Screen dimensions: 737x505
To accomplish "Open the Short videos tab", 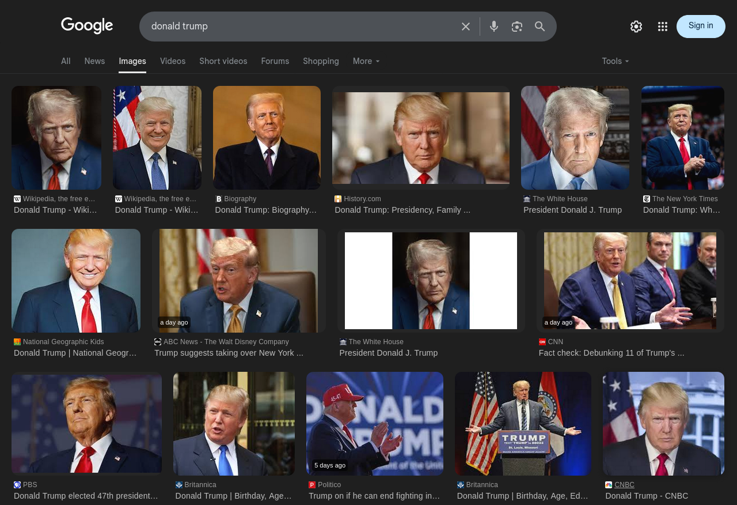I will coord(223,61).
